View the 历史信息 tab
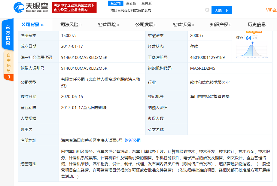Image resolution: width=277 pixels, height=186 pixels. click(258, 25)
